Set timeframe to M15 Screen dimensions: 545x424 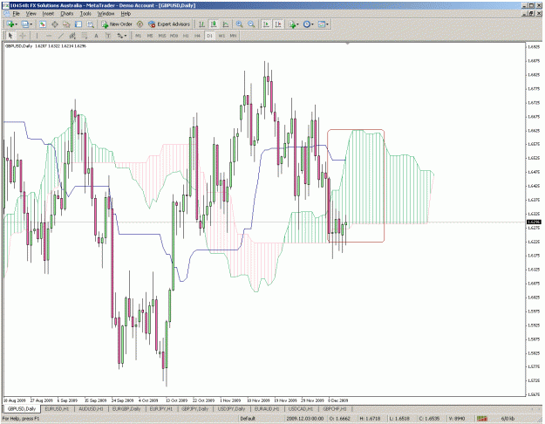click(x=162, y=36)
